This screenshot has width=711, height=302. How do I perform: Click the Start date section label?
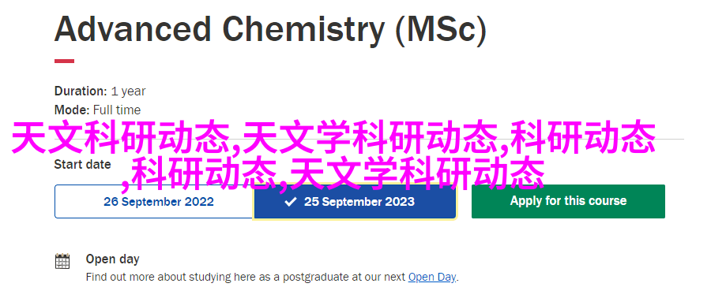pos(82,164)
